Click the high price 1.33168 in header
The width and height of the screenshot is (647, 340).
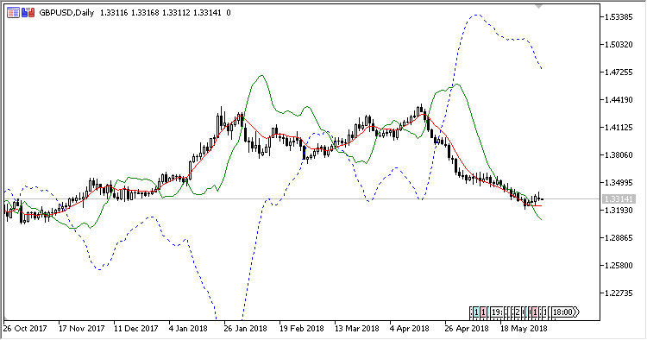tap(145, 13)
